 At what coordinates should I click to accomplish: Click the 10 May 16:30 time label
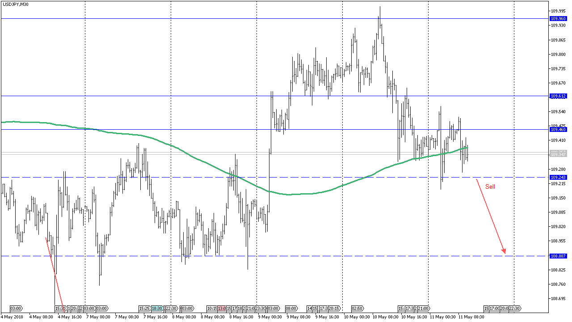414,317
